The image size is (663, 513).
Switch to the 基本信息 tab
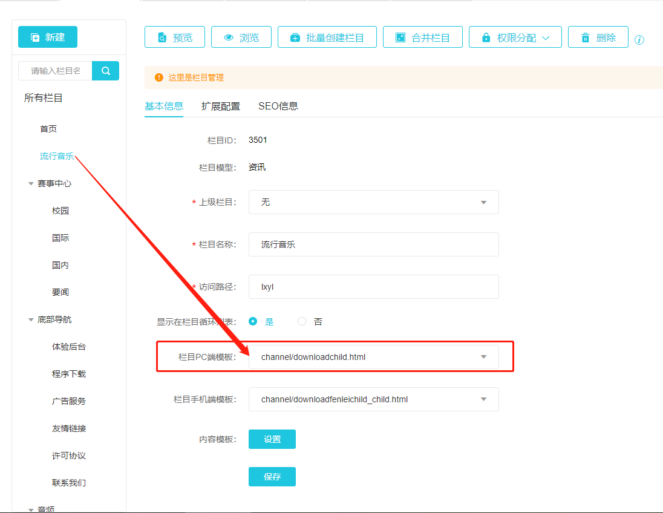(164, 106)
